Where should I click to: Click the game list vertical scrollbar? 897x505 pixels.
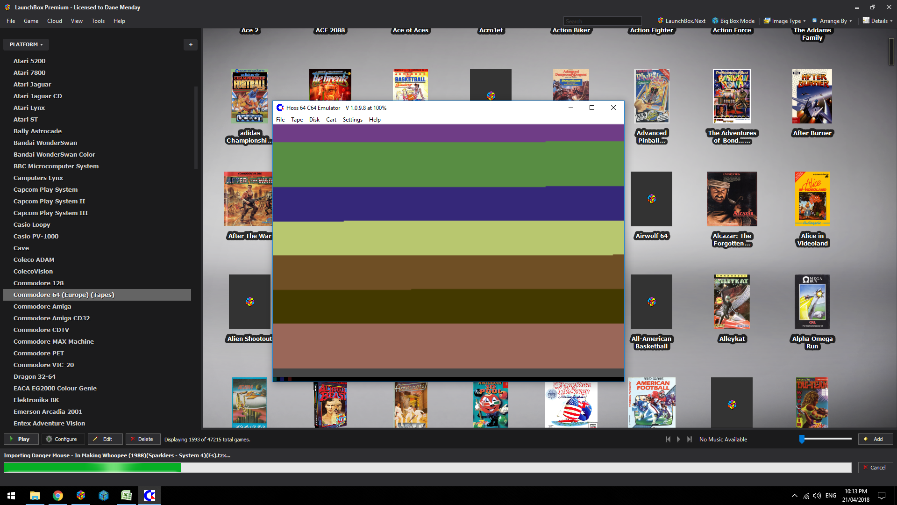click(x=891, y=51)
